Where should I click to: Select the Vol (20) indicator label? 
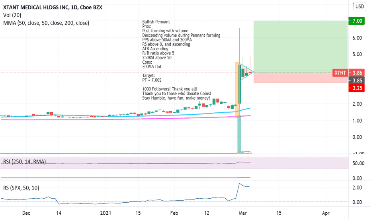(12, 15)
